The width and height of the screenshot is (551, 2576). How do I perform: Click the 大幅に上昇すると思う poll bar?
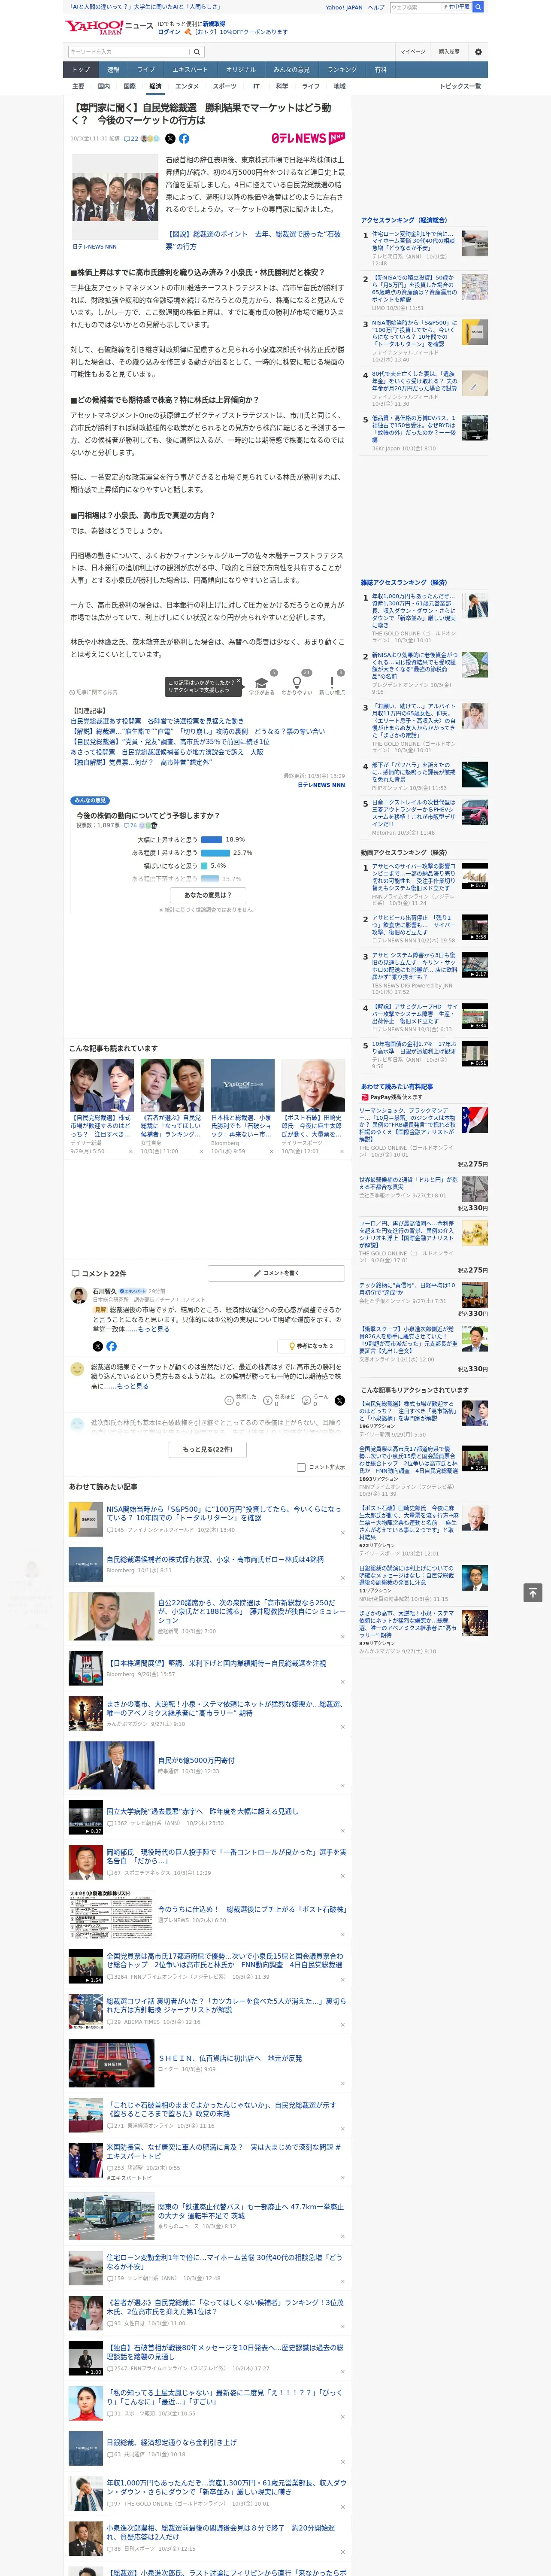pos(211,840)
